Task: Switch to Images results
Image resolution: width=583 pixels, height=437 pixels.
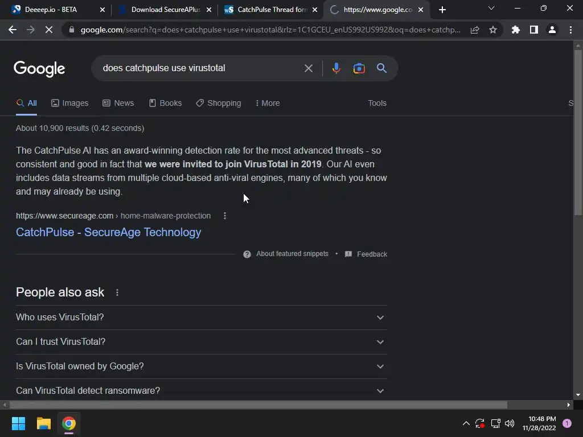Action: tap(70, 104)
